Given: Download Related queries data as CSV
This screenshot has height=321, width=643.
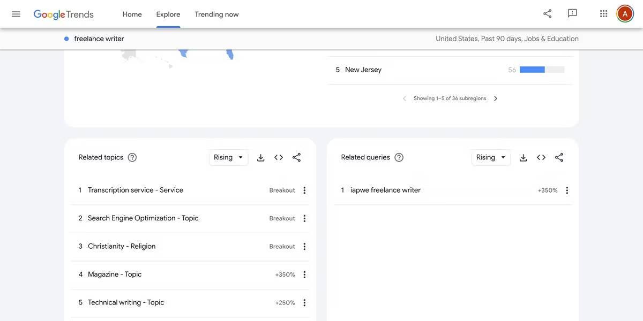Looking at the screenshot, I should [x=524, y=157].
